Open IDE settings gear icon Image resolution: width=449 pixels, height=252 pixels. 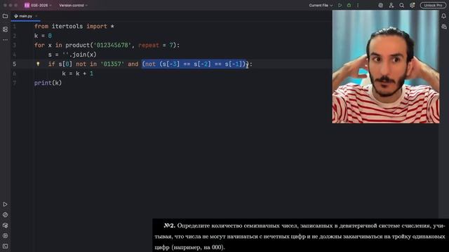[x=412, y=5]
